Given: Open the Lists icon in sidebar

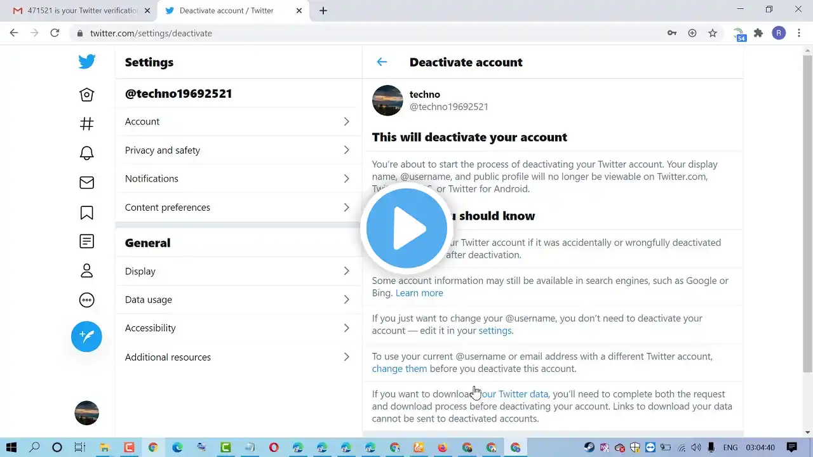Looking at the screenshot, I should tap(87, 241).
